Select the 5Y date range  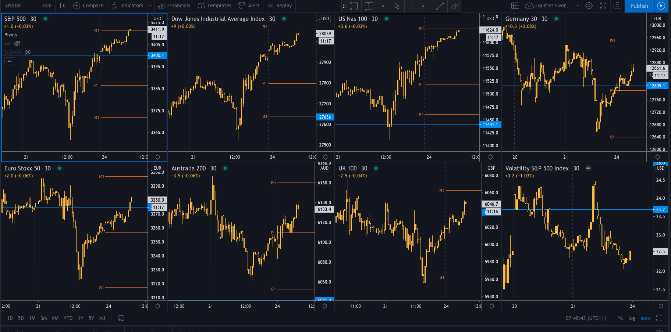point(91,318)
